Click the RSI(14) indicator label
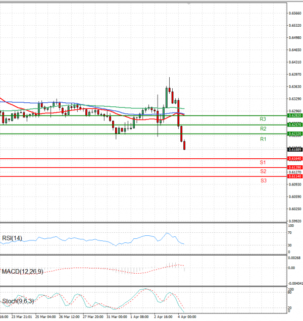The image size is (303, 321). click(x=12, y=238)
